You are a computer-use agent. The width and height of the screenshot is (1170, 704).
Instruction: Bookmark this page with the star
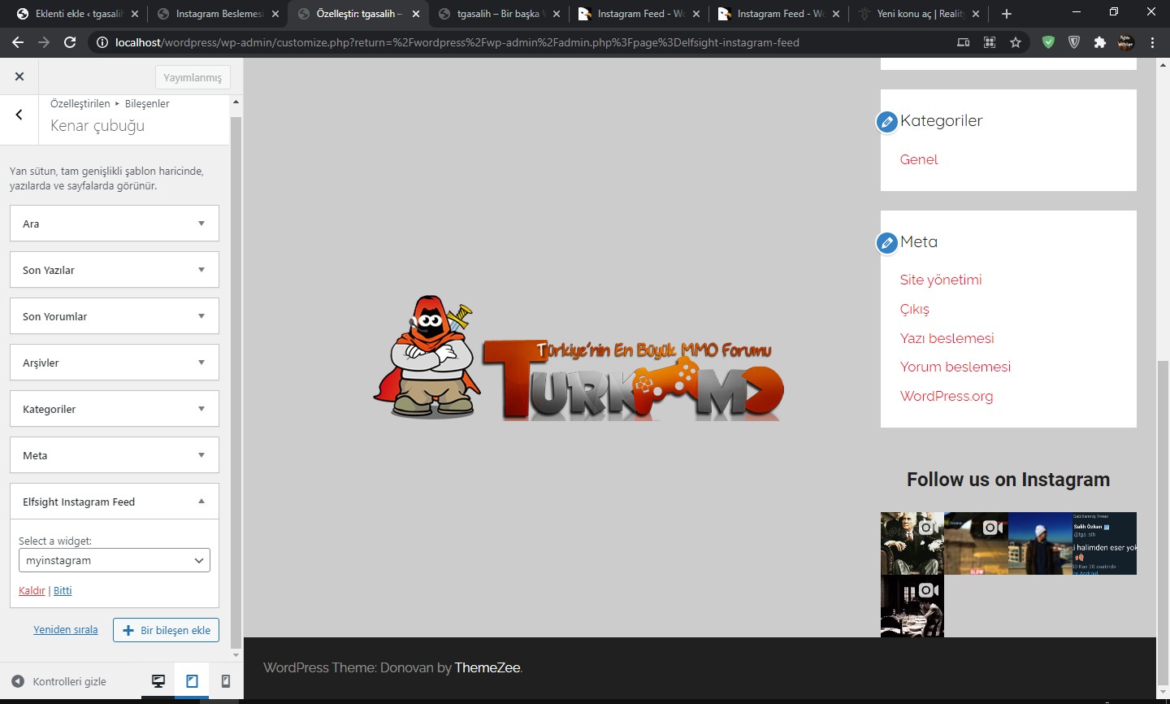tap(1016, 42)
